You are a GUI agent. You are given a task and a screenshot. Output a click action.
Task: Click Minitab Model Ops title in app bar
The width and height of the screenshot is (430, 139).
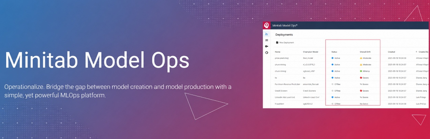pyautogui.click(x=285, y=25)
